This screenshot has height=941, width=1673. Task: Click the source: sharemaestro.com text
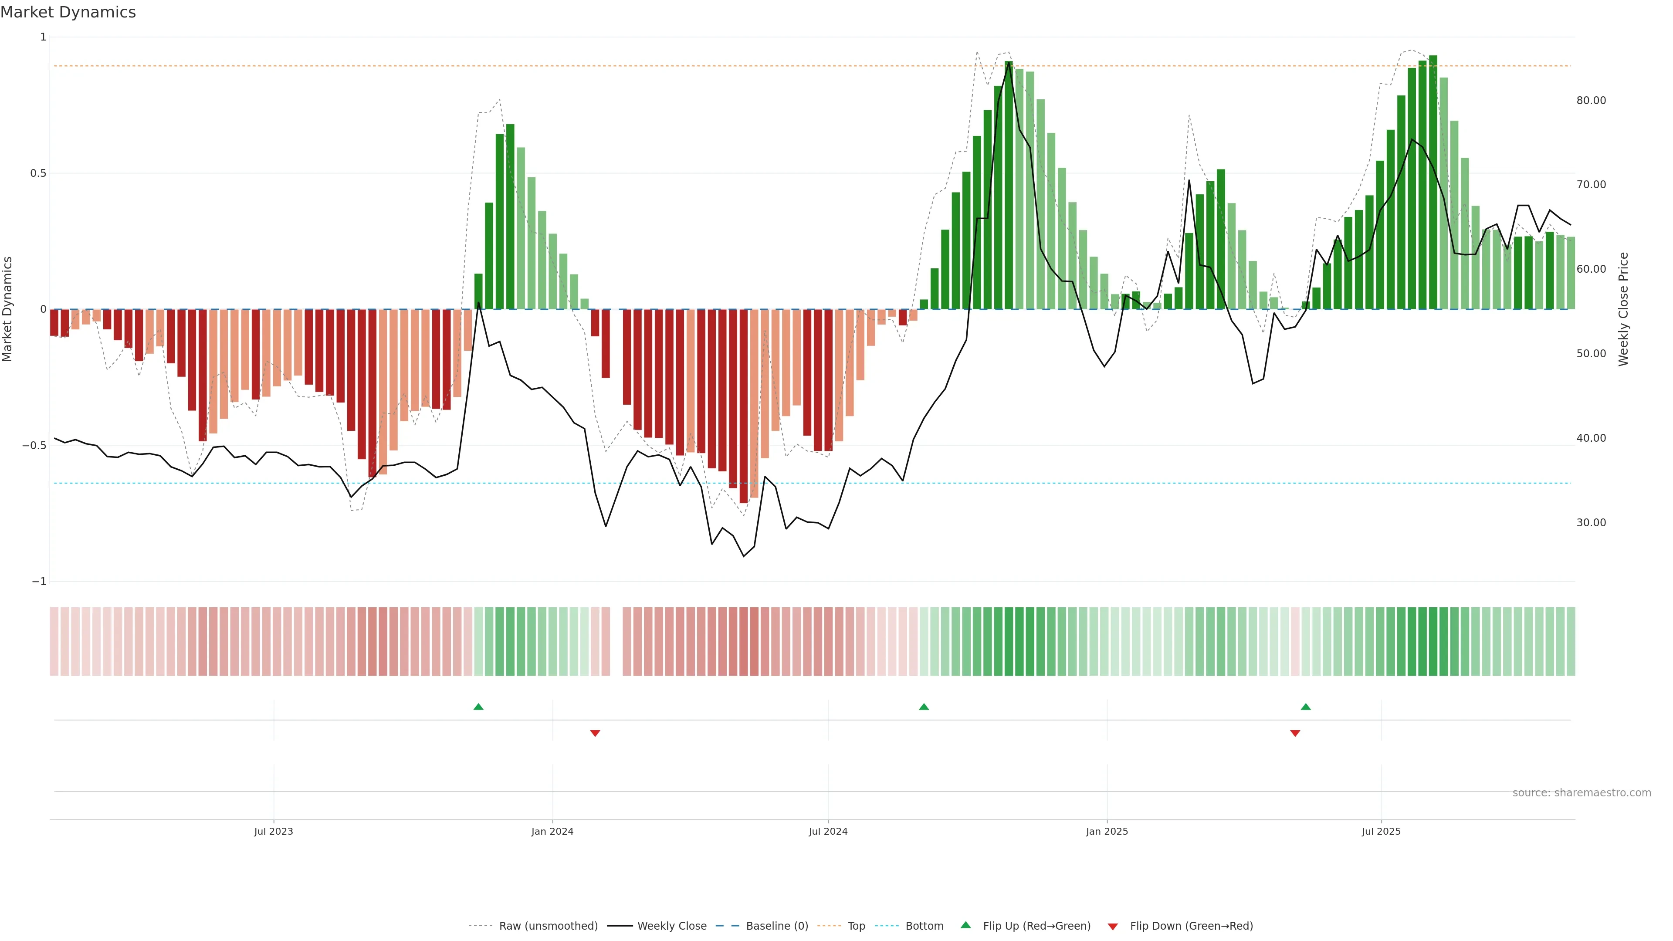tap(1582, 792)
